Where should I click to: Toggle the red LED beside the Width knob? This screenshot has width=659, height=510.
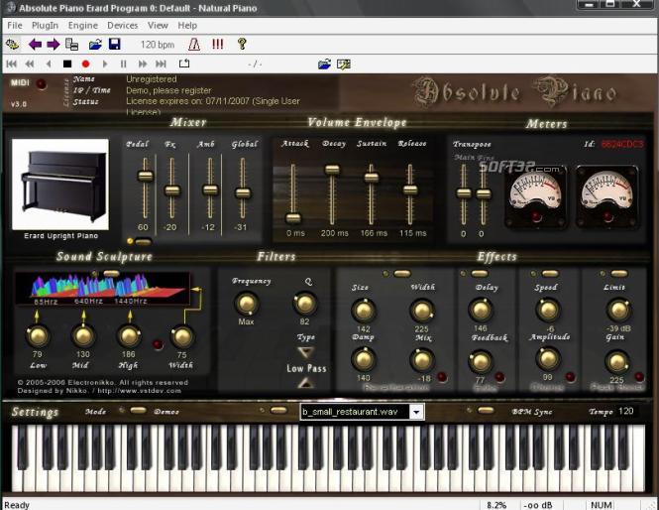[158, 344]
